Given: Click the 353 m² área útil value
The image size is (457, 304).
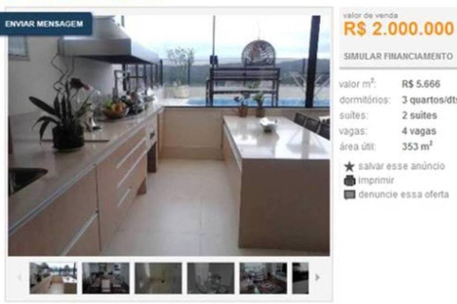Looking at the screenshot, I should point(417,146).
